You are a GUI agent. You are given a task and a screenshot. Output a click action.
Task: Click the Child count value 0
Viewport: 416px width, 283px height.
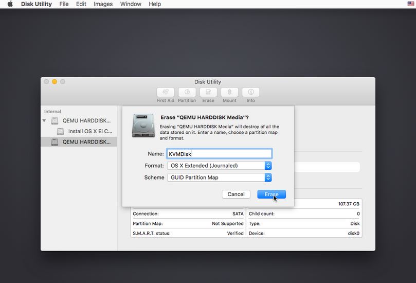(358, 214)
